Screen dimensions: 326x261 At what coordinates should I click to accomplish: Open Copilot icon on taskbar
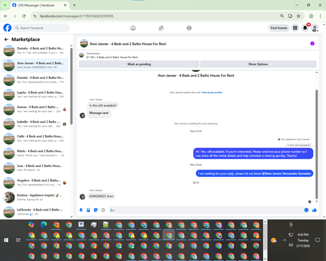(x=31, y=224)
